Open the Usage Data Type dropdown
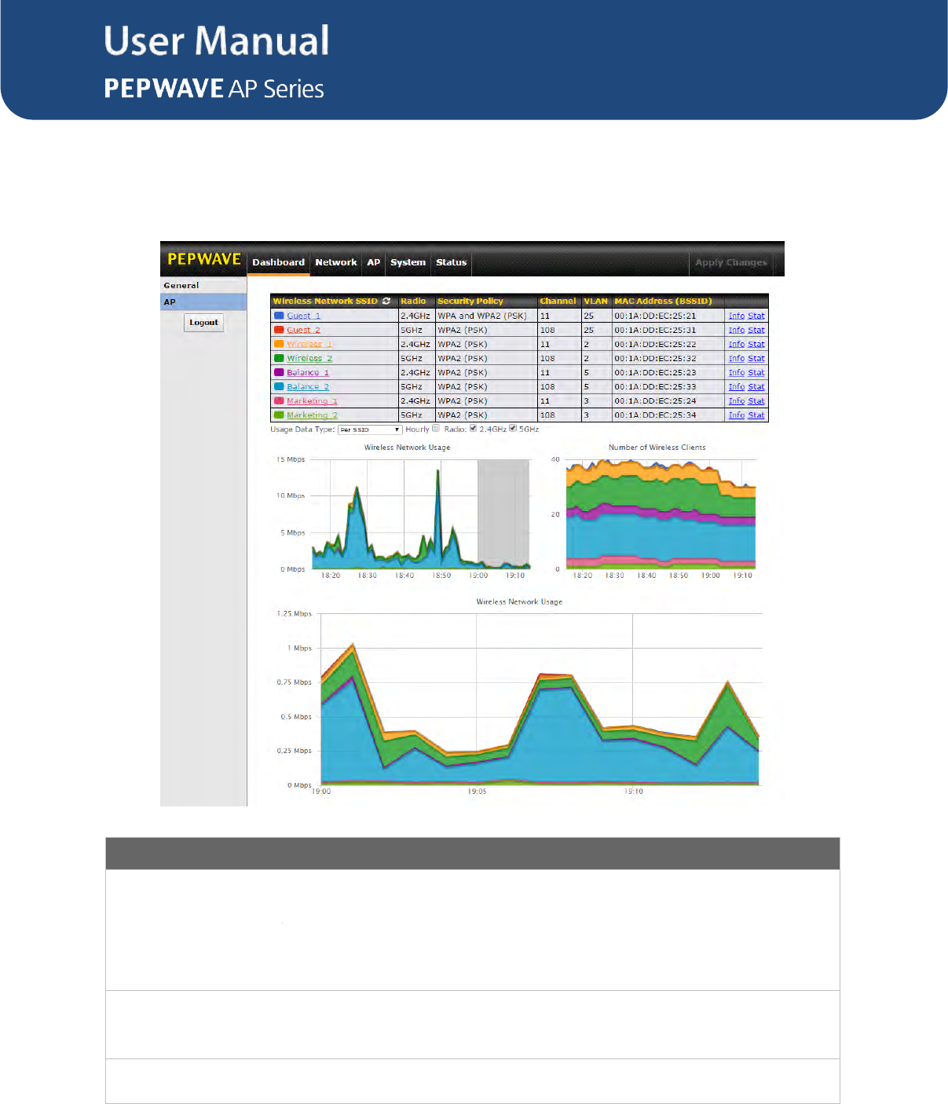948x1104 pixels. [370, 430]
